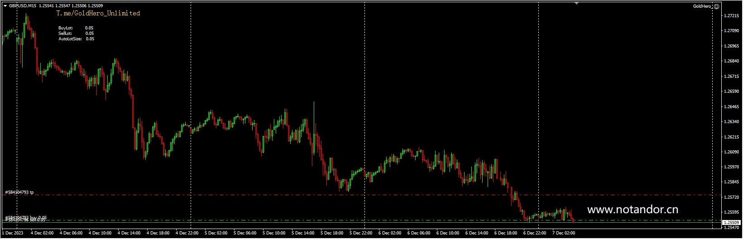743x239 pixels.
Task: Click the 4 Dec 18:00 time label
Action: tap(158, 233)
